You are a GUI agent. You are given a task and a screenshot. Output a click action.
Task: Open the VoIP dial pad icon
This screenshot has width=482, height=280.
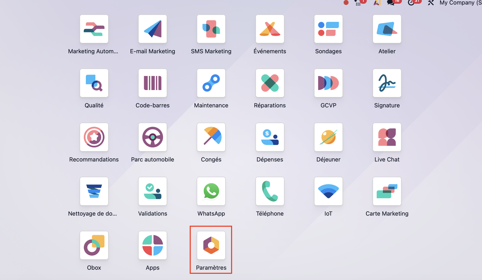point(358,3)
